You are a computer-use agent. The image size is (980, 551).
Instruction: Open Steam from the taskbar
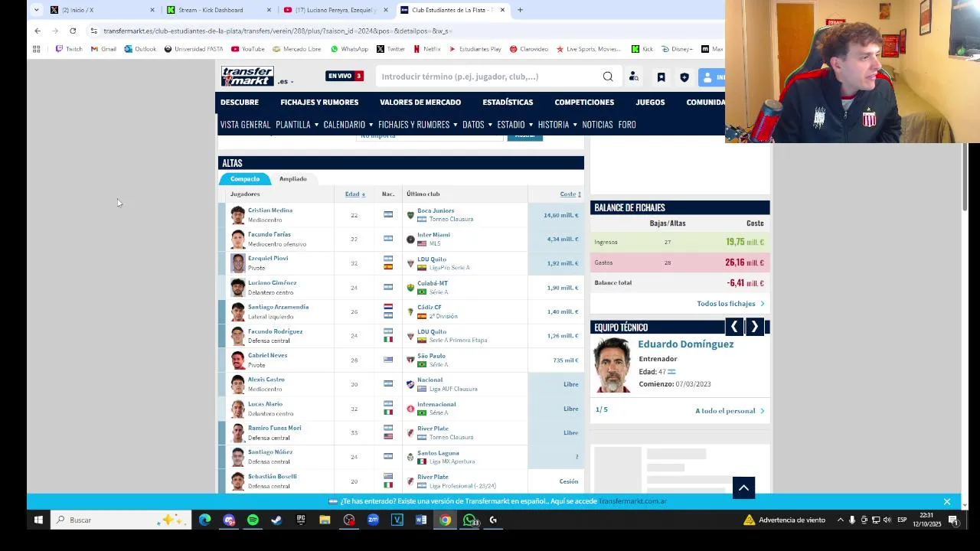[x=276, y=520]
